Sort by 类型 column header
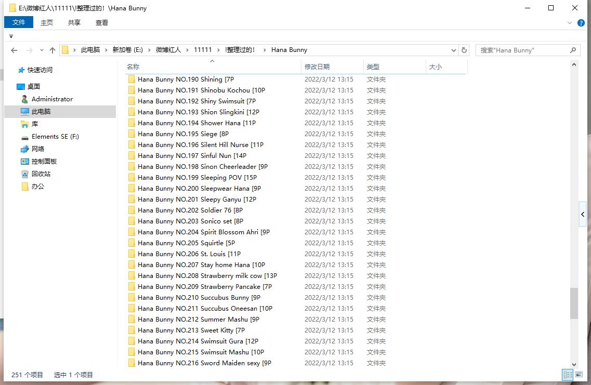Viewport: 591px width, 385px height. (394, 67)
